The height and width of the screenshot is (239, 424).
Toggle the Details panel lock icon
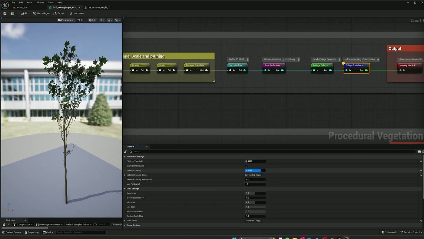(x=125, y=152)
